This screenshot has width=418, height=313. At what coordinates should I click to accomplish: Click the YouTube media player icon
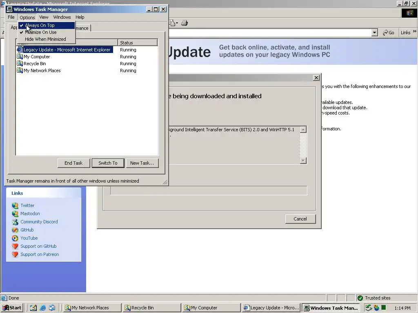coord(15,238)
